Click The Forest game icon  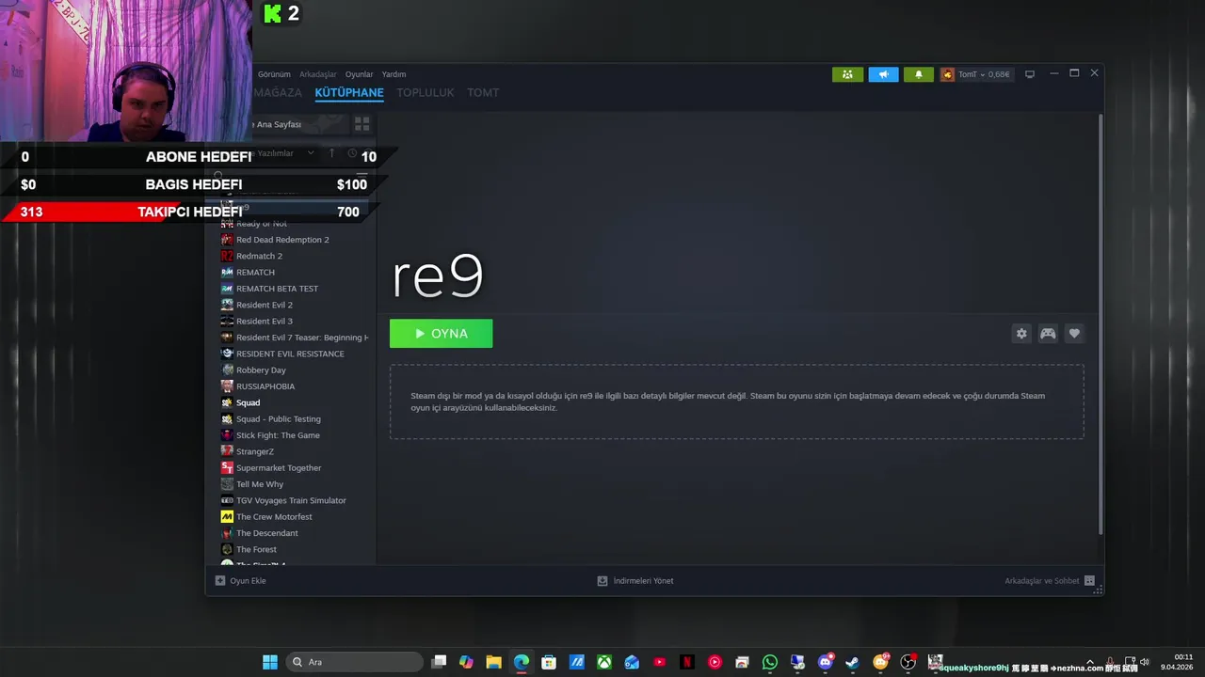227,549
